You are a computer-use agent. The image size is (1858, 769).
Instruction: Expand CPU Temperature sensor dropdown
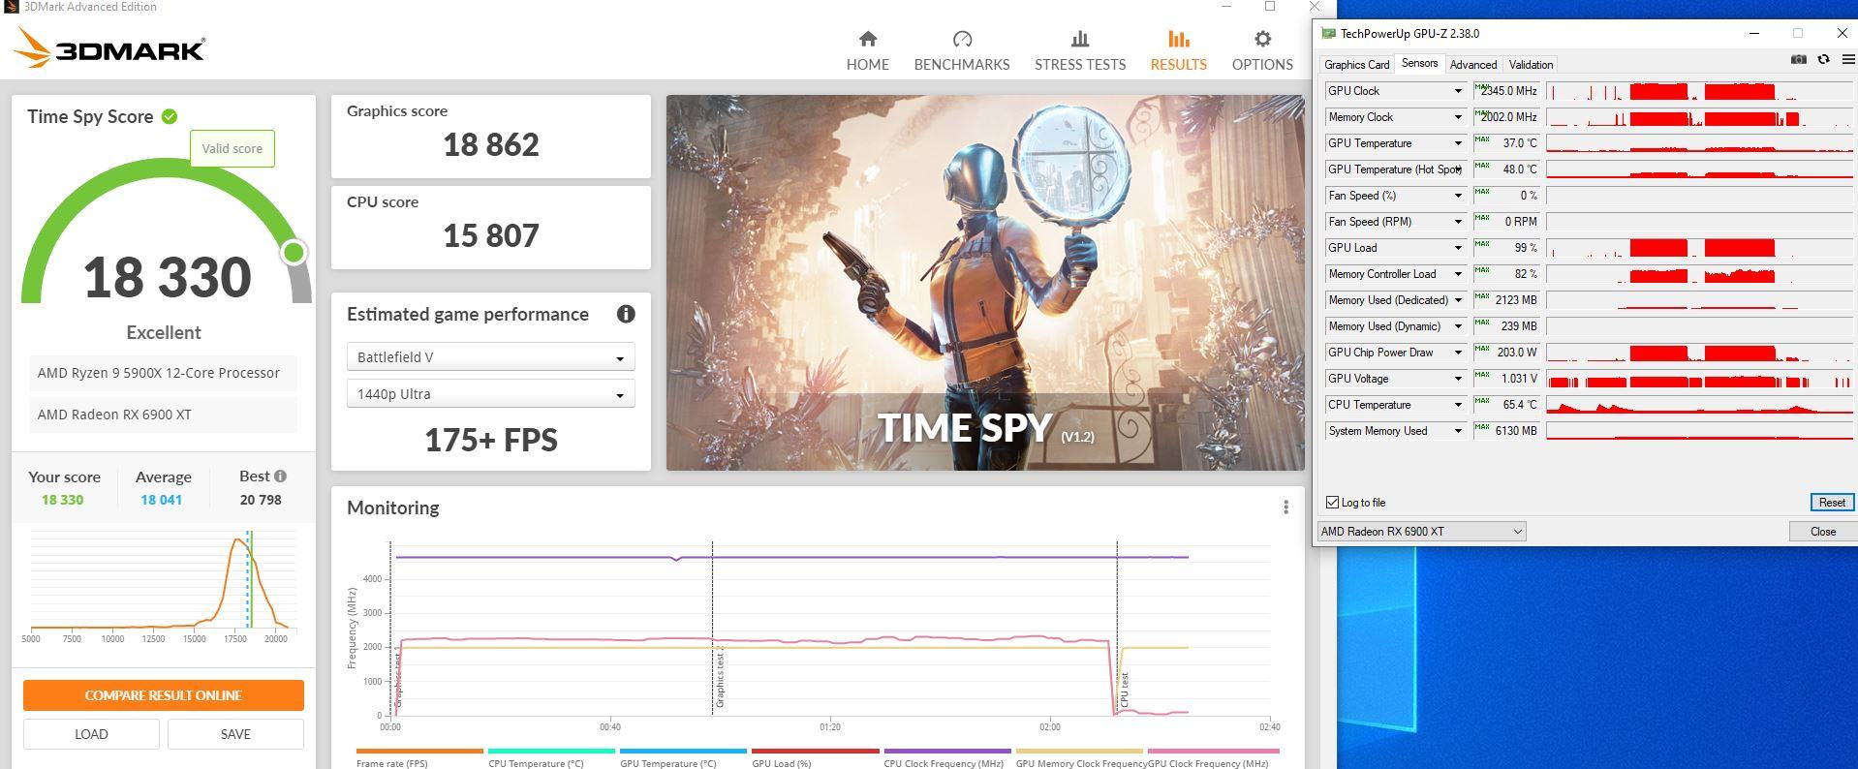click(1457, 405)
